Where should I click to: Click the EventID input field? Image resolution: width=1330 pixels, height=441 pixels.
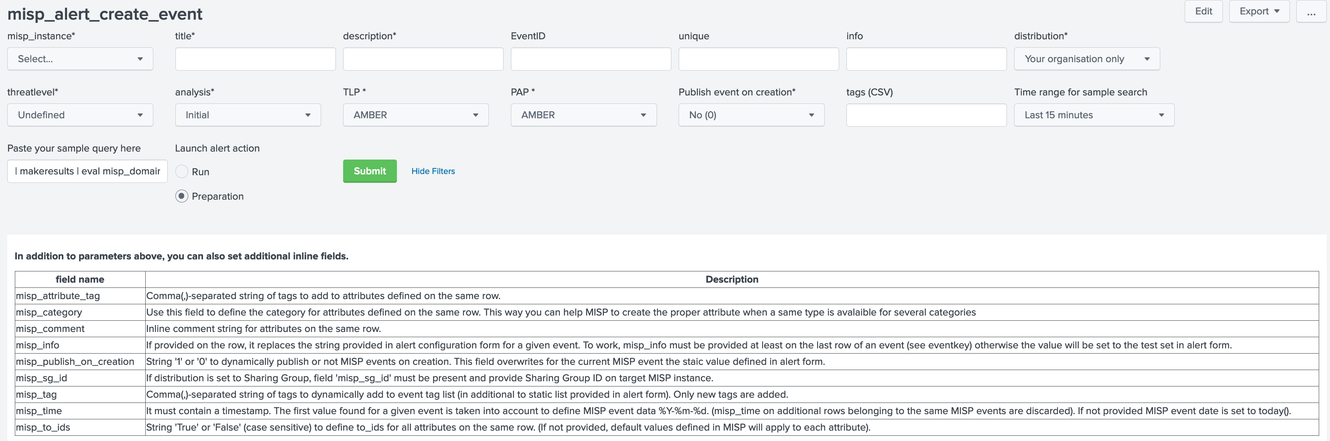pyautogui.click(x=591, y=59)
